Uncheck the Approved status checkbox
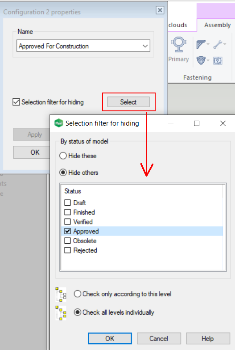 [x=67, y=231]
